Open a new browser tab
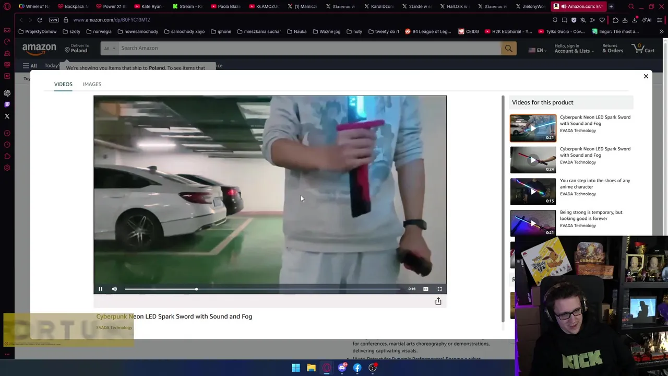The image size is (668, 376). coord(611,6)
